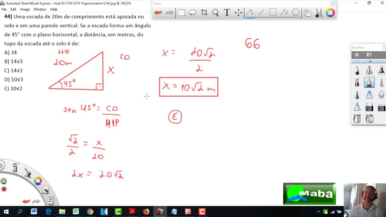
Task: Select the Flood fill bucket
Action: pos(357,119)
